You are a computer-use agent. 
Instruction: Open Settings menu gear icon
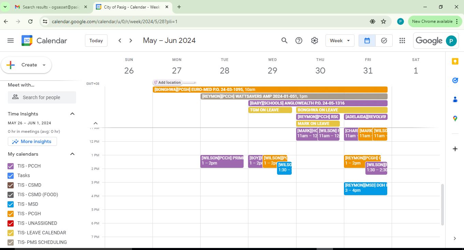tap(315, 41)
